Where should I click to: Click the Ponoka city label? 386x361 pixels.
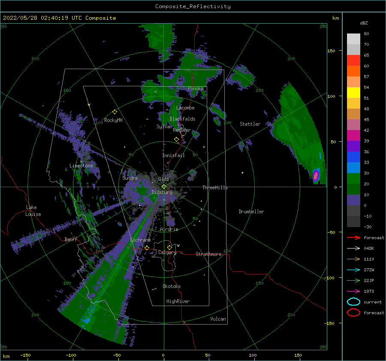tap(196, 88)
